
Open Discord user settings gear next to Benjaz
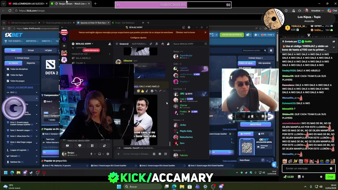coord(108,154)
